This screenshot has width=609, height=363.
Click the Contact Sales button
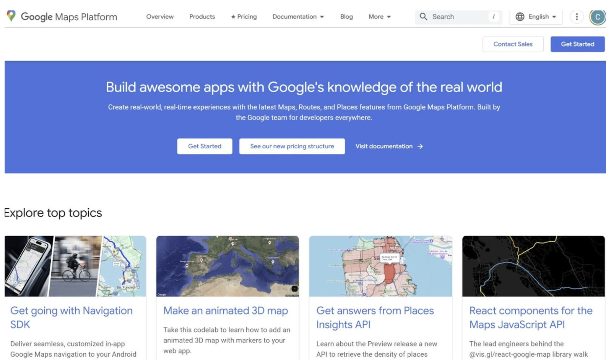[513, 44]
